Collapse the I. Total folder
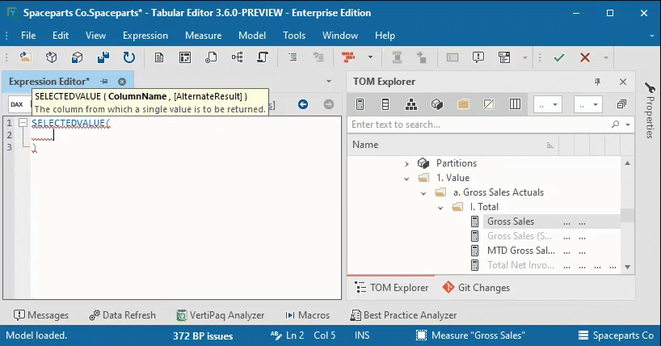This screenshot has height=346, width=661. click(440, 208)
